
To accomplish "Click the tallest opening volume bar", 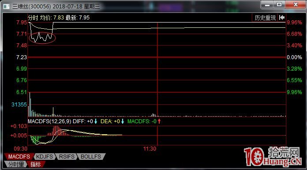I will pyautogui.click(x=30, y=104).
